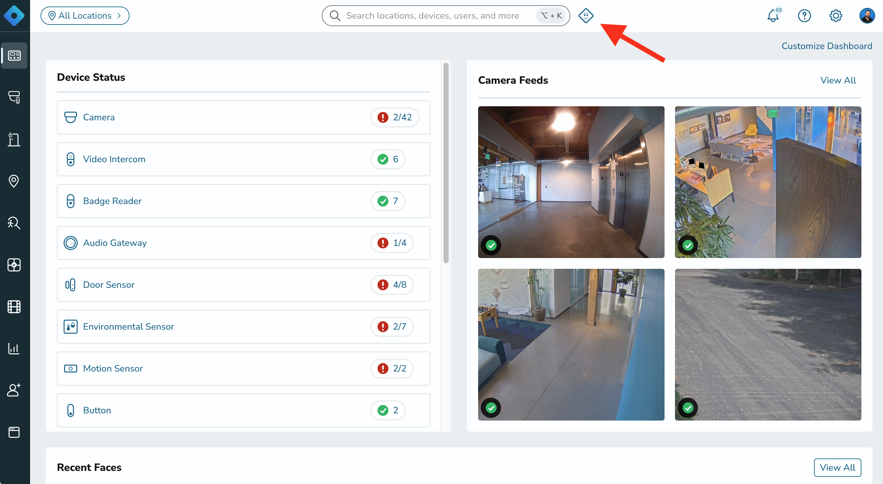The height and width of the screenshot is (484, 883).
Task: Open the video film strip sidebar icon
Action: click(x=14, y=307)
